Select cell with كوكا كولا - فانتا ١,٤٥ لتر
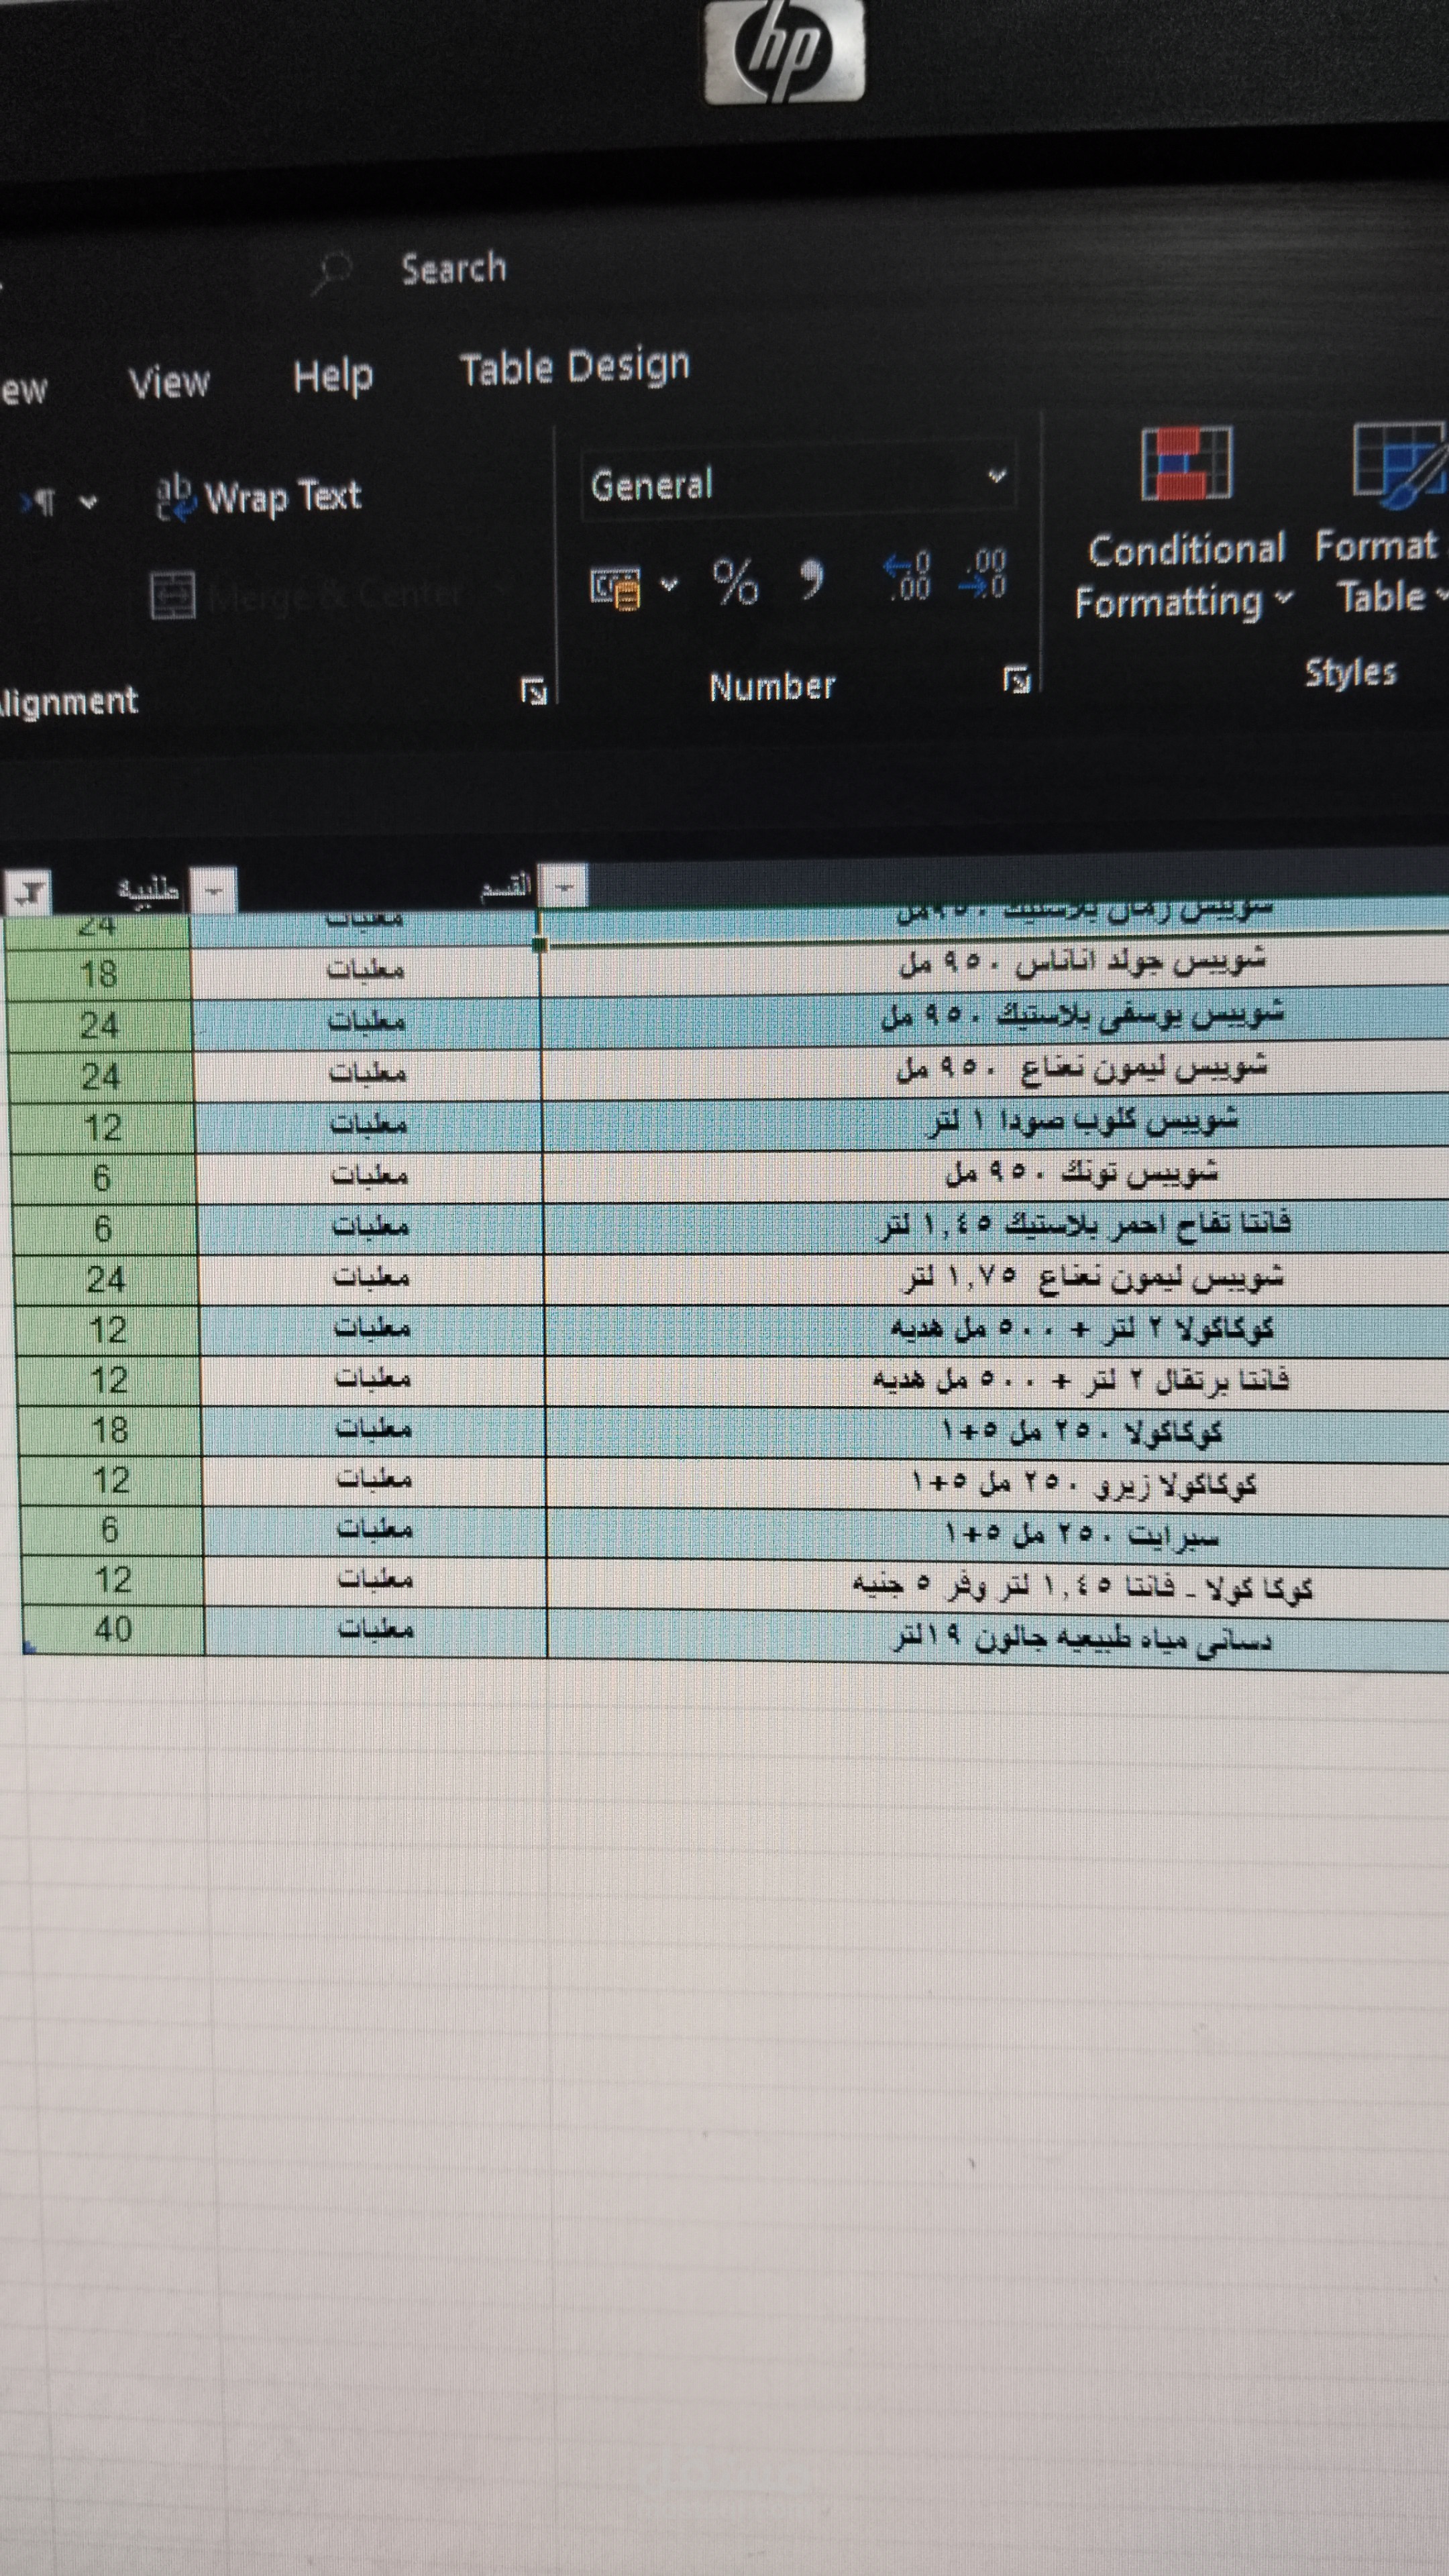 (x=999, y=1587)
